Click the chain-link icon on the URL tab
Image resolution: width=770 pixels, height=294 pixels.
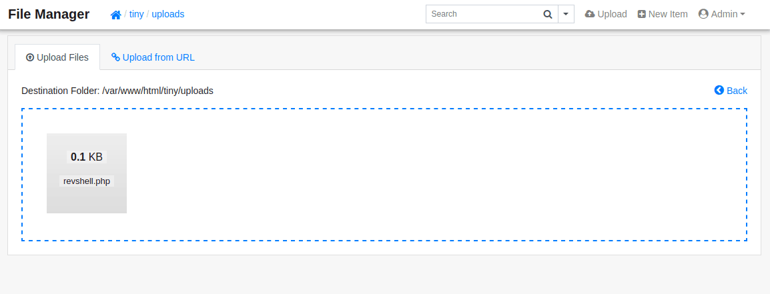point(115,57)
